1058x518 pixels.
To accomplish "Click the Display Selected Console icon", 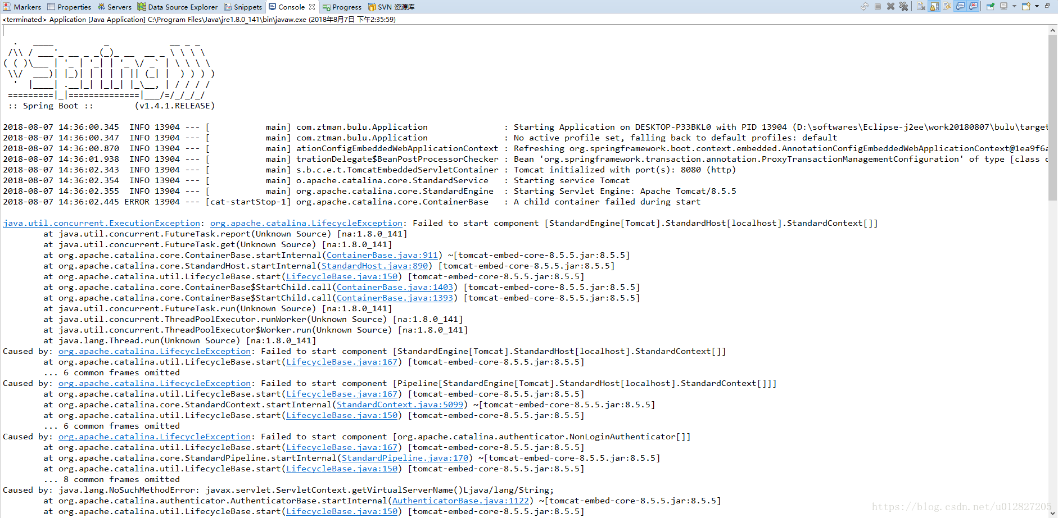I will click(x=1003, y=6).
